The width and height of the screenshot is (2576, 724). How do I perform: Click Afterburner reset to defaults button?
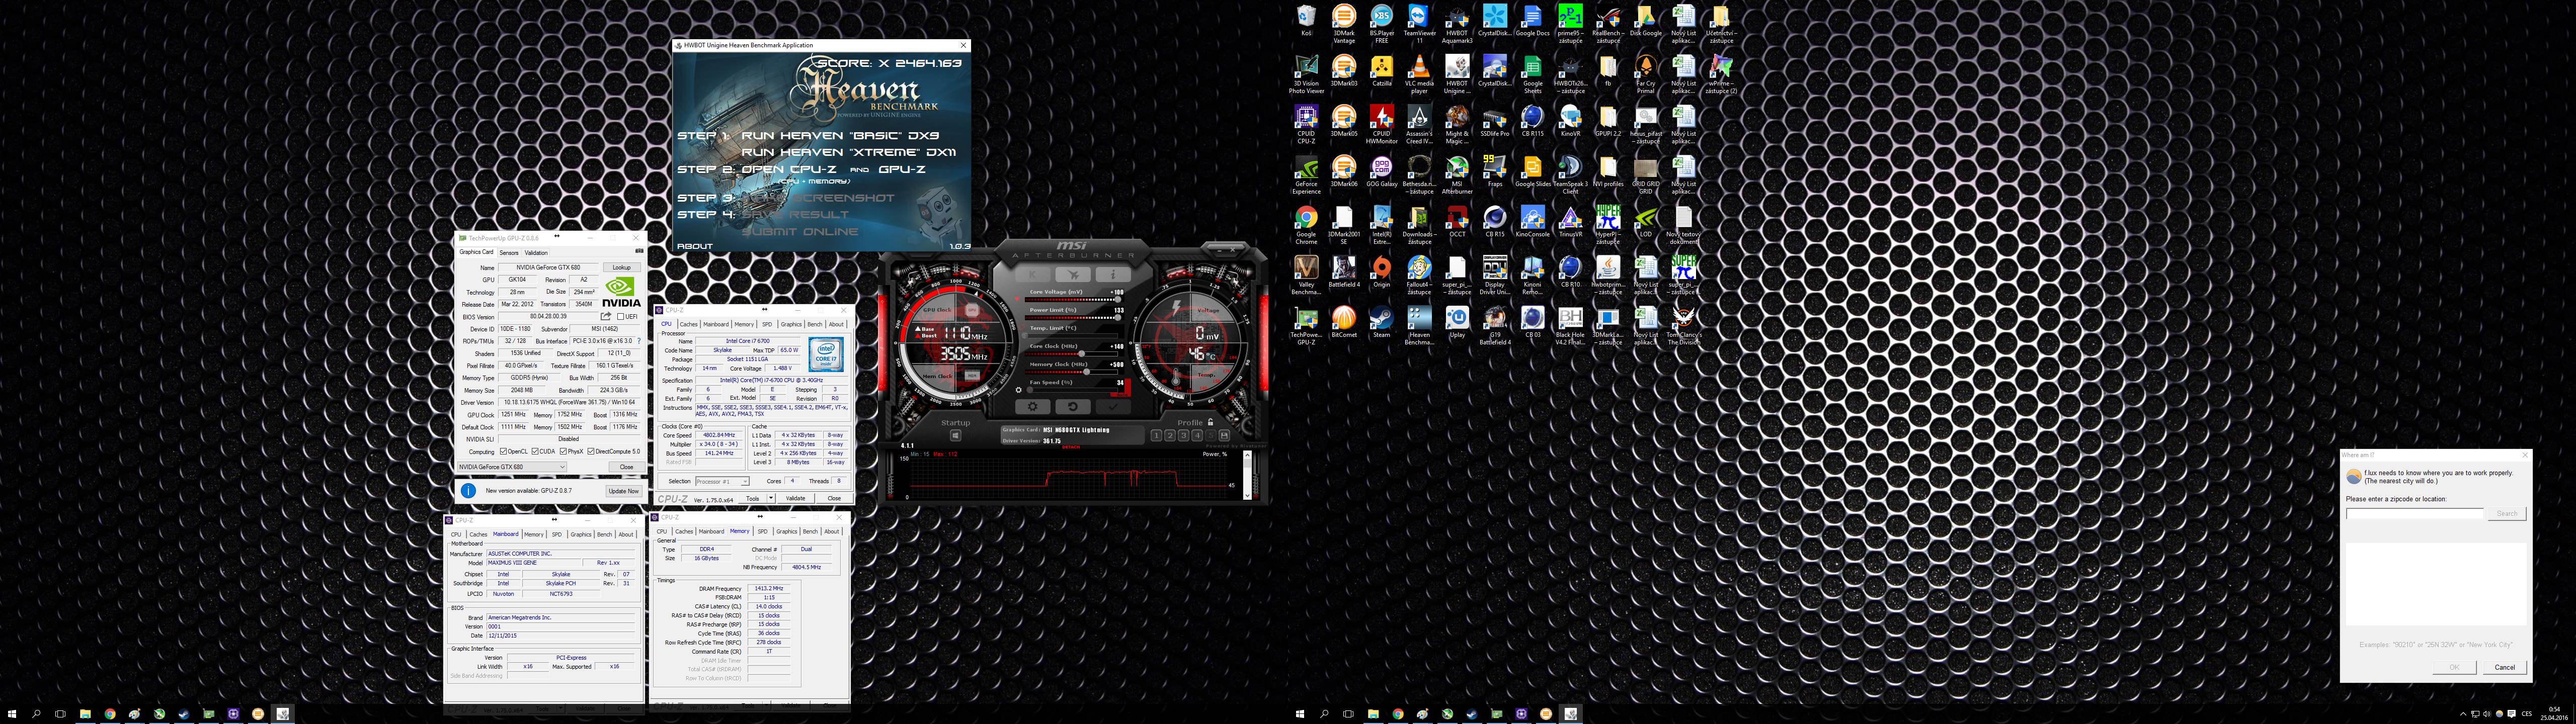(x=1073, y=407)
